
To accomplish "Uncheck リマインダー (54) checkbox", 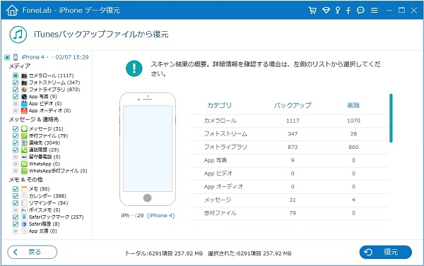I will [x=16, y=203].
